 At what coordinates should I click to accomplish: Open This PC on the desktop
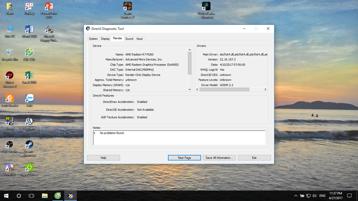coord(10,32)
